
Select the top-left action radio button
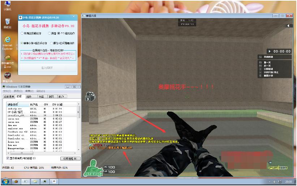coord(22,34)
